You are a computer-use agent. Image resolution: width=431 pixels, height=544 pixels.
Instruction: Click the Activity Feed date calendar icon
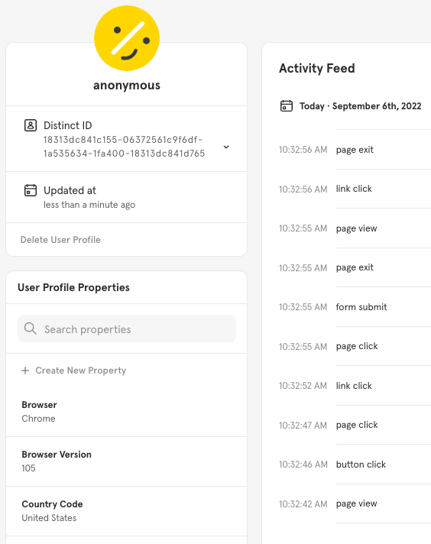coord(287,105)
